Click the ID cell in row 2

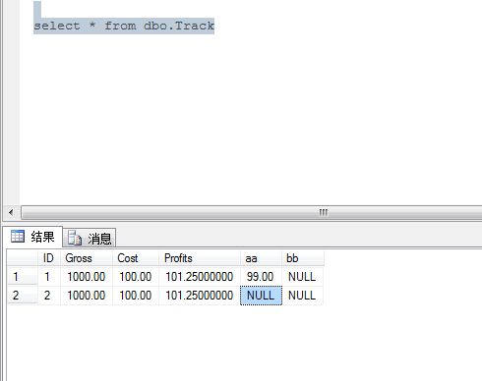pyautogui.click(x=49, y=296)
